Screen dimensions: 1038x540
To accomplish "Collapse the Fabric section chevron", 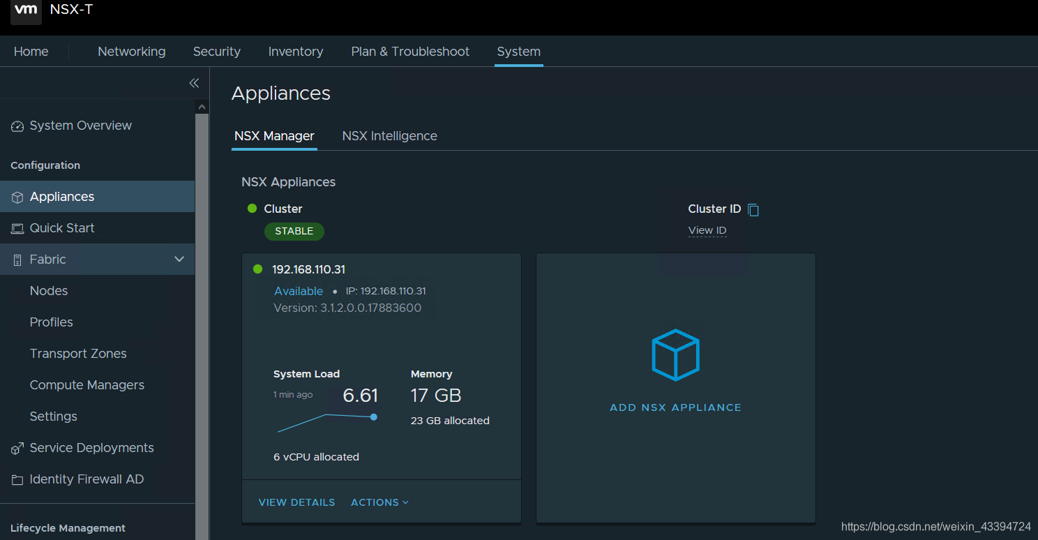I will (x=179, y=260).
